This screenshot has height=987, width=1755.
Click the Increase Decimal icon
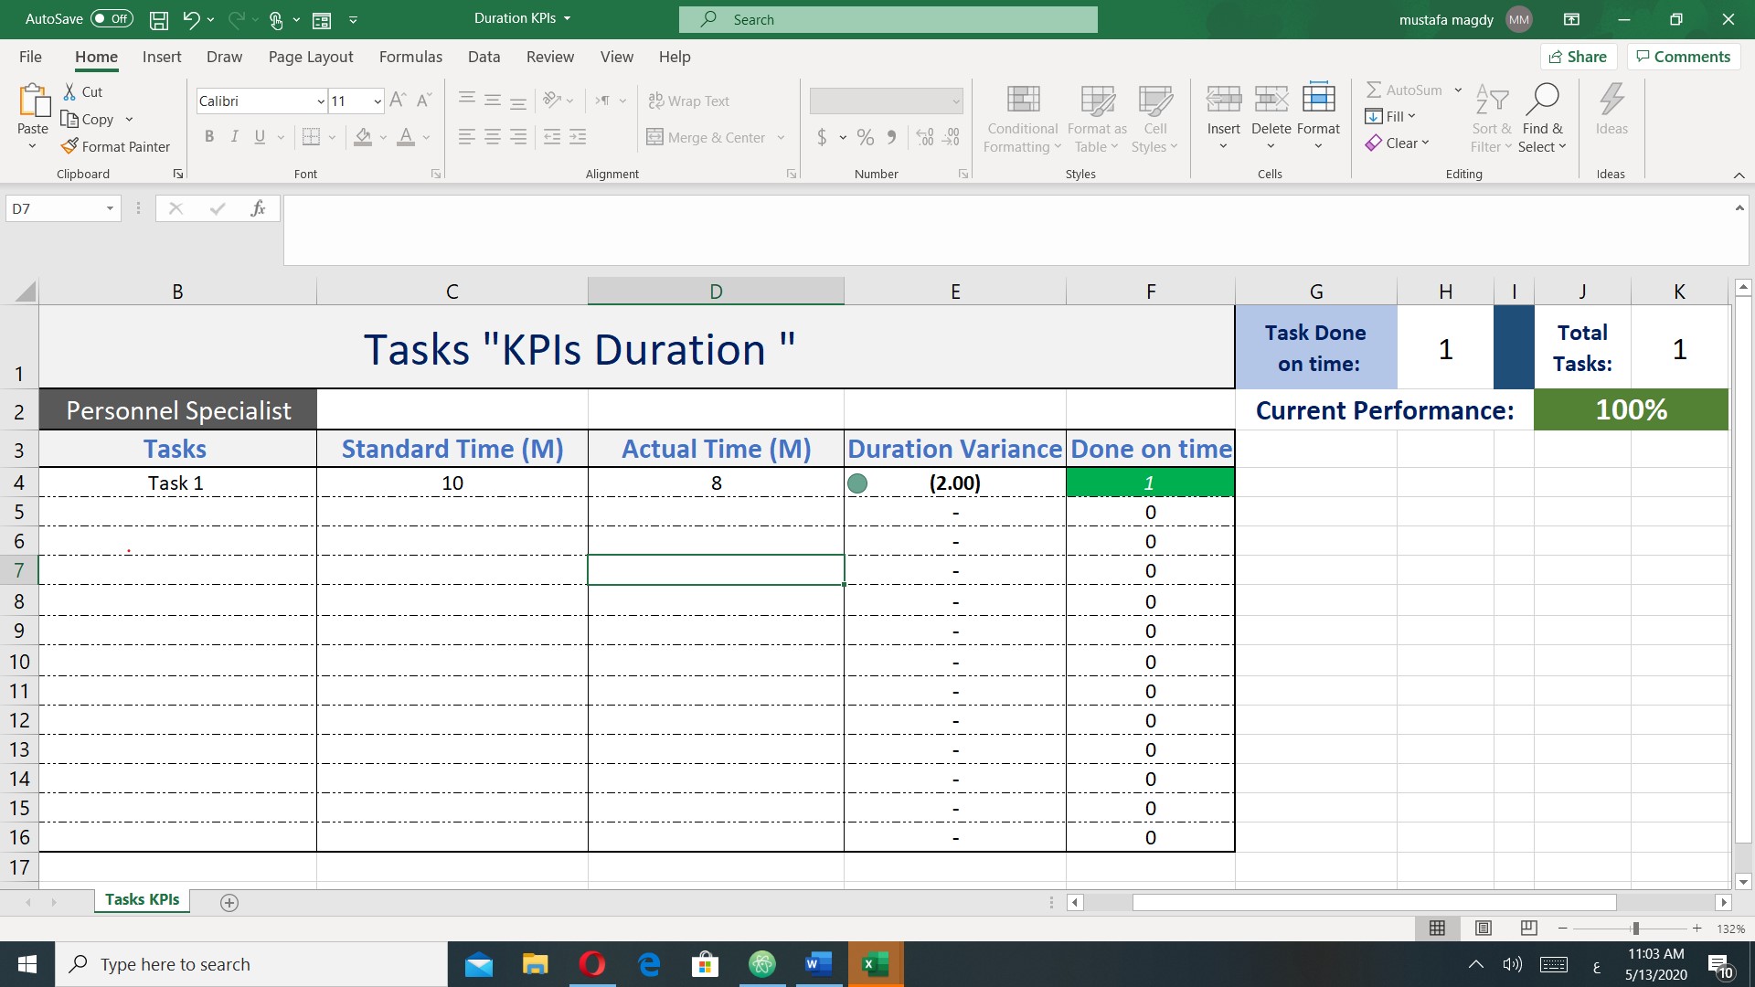coord(925,137)
